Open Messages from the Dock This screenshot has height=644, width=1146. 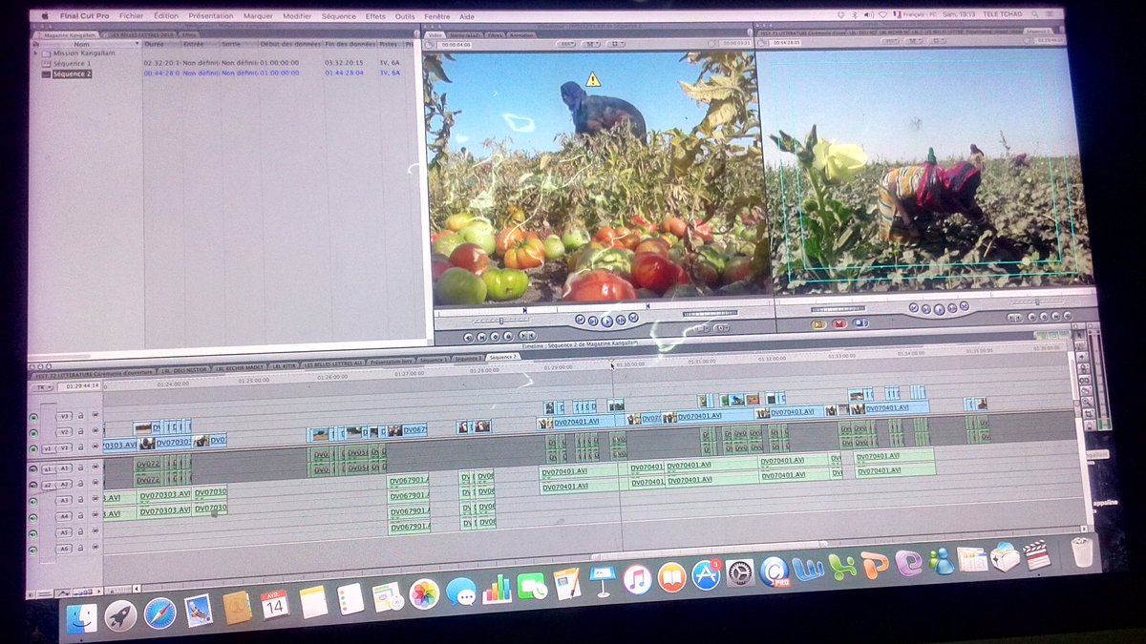point(460,592)
